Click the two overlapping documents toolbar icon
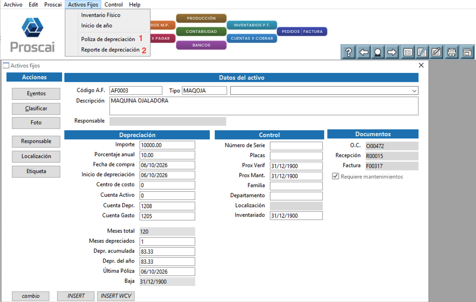The height and width of the screenshot is (302, 476). 422,52
